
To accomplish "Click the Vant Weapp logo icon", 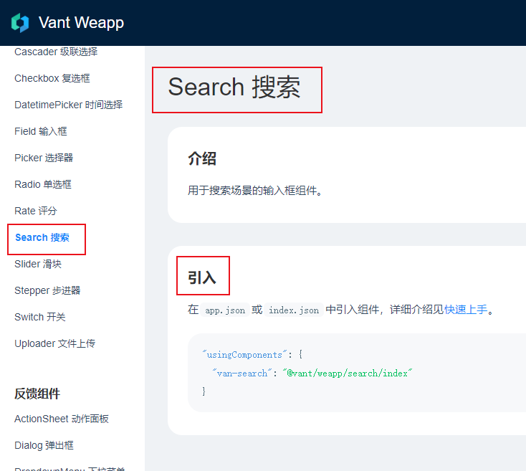I will click(20, 23).
